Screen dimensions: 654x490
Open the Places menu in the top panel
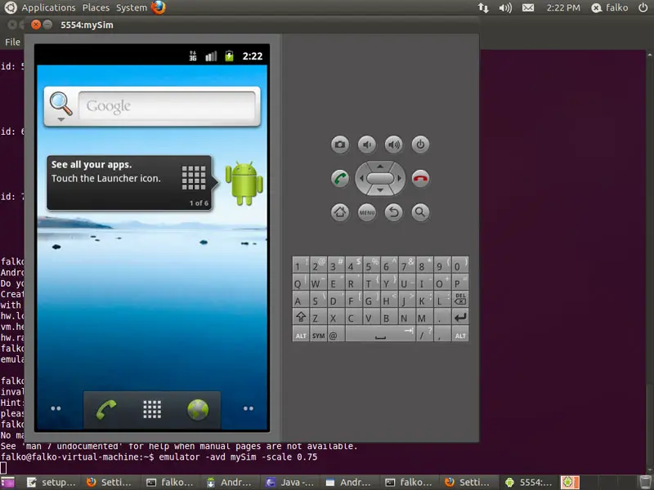[96, 7]
